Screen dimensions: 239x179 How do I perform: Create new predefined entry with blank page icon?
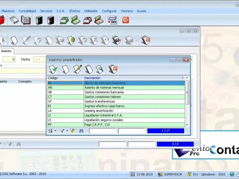[x=65, y=69]
